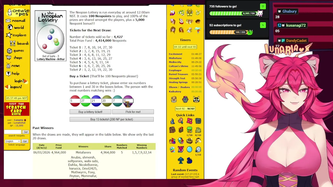The width and height of the screenshot is (333, 187).
Task: Click Go beside the language selector
Action: [25, 141]
